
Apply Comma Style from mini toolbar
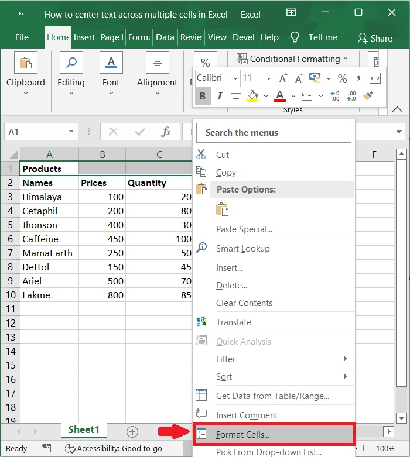pyautogui.click(x=358, y=78)
